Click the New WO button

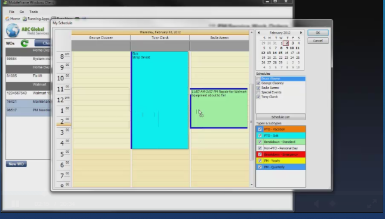(16, 164)
